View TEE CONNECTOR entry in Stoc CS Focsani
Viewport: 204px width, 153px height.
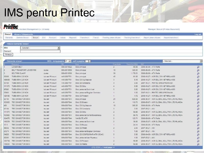(x=198, y=141)
